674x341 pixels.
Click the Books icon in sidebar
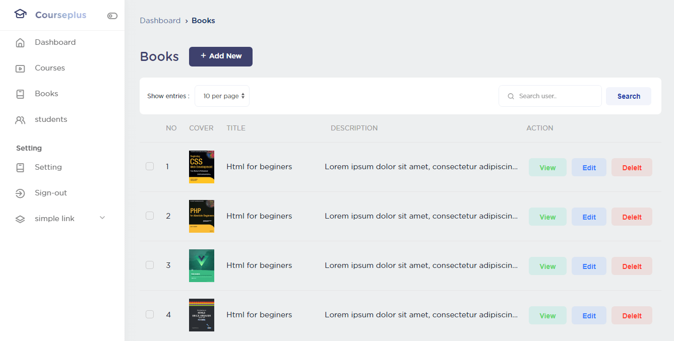point(20,94)
